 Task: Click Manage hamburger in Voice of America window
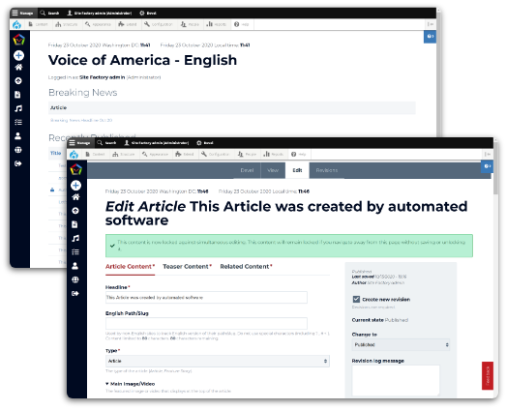22,14
